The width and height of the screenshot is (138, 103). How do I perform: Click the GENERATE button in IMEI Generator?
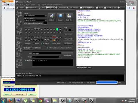tap(19, 94)
